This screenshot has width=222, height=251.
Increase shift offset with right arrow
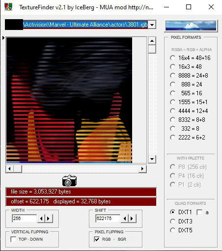click(132, 219)
